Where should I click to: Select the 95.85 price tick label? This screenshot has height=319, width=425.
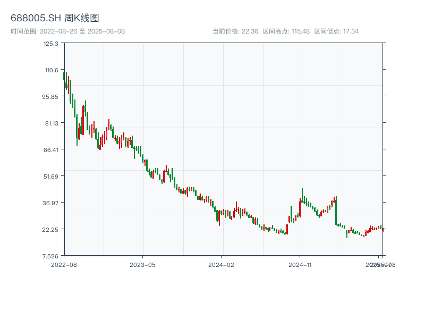pyautogui.click(x=51, y=97)
